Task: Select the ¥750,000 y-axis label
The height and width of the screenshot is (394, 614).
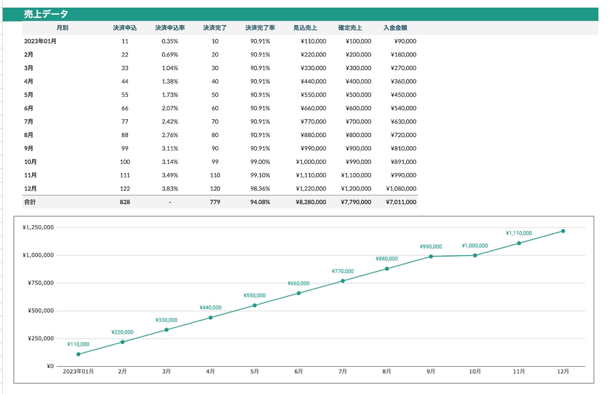Action: click(41, 283)
